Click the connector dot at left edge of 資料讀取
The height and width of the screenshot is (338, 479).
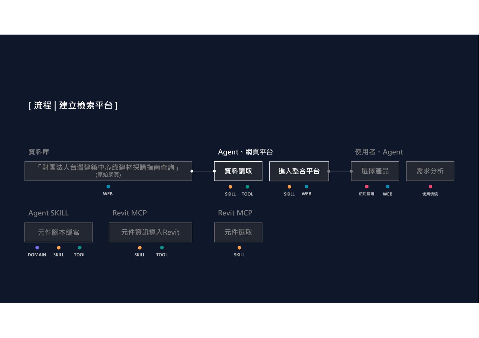coord(214,171)
